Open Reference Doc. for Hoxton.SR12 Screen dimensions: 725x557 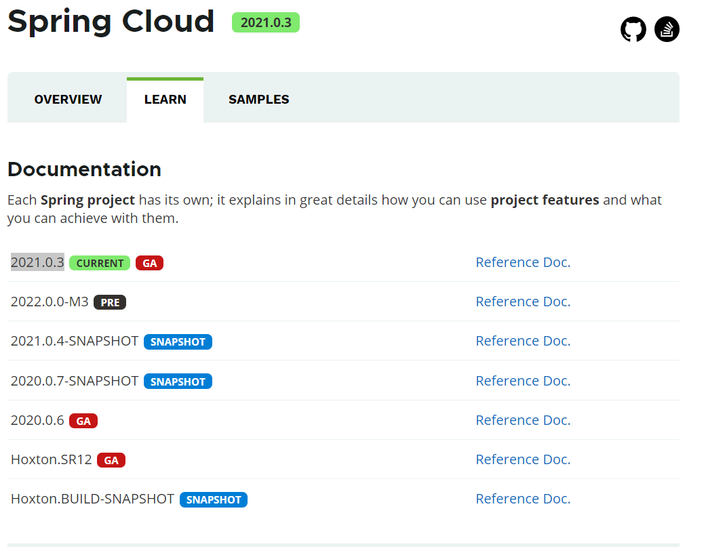coord(523,459)
